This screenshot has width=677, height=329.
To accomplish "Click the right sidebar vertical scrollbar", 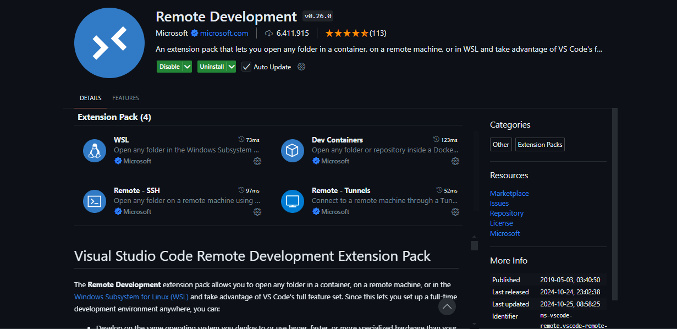I will point(615,204).
